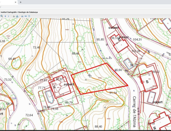171x131 pixels.
Task: Click the warning triangle toolbar icon
Action: coord(17,16)
